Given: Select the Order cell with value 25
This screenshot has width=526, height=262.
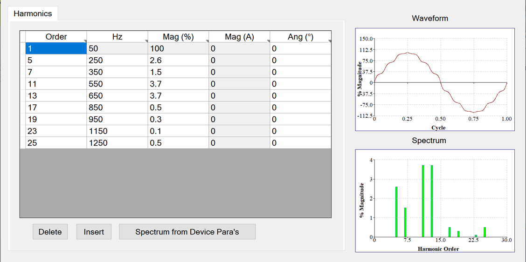Looking at the screenshot, I should coord(56,143).
